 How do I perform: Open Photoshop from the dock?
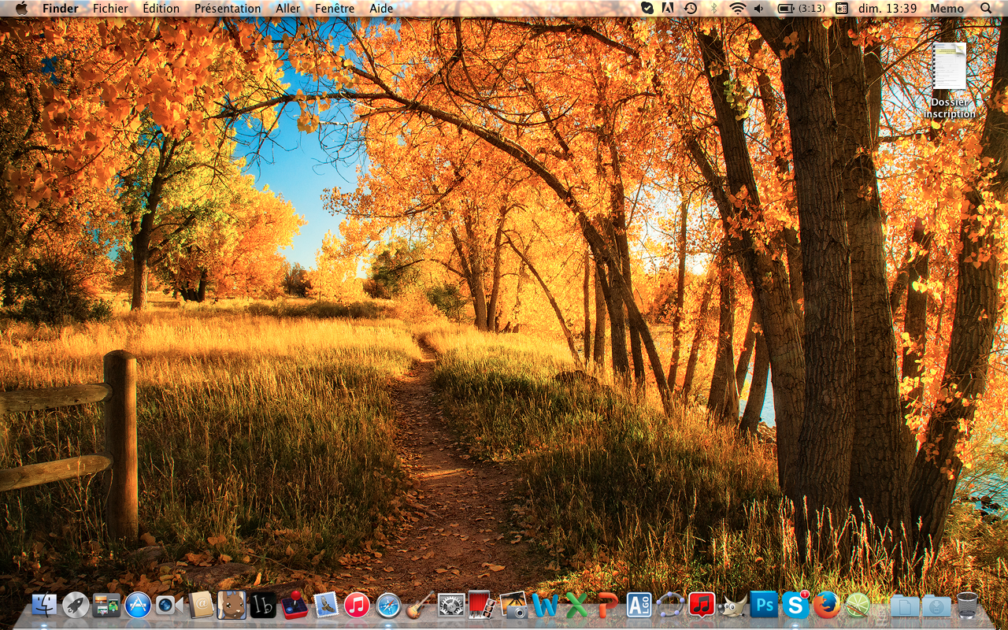tap(763, 605)
